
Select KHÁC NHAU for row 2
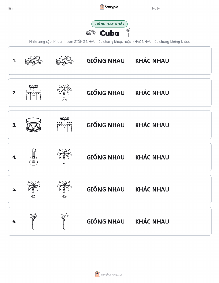coord(152,93)
